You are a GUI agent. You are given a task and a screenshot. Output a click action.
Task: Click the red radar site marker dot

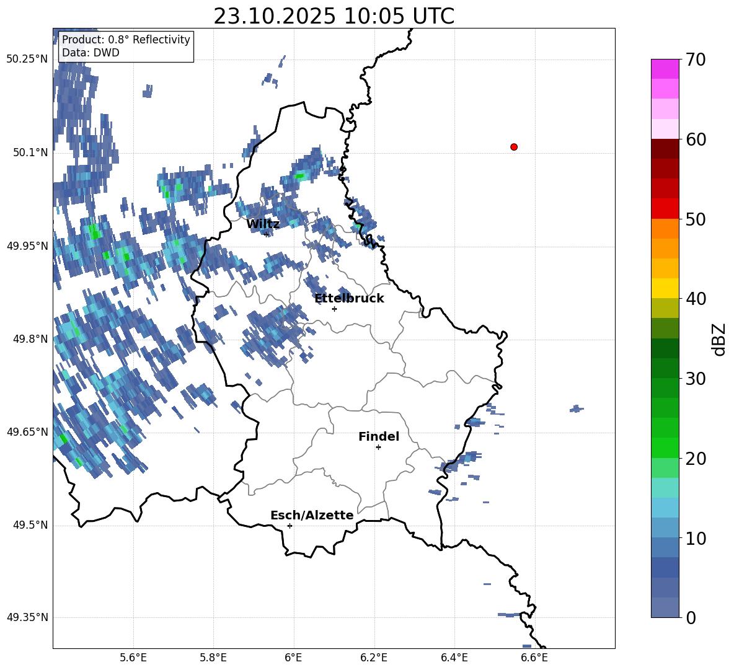pos(514,147)
